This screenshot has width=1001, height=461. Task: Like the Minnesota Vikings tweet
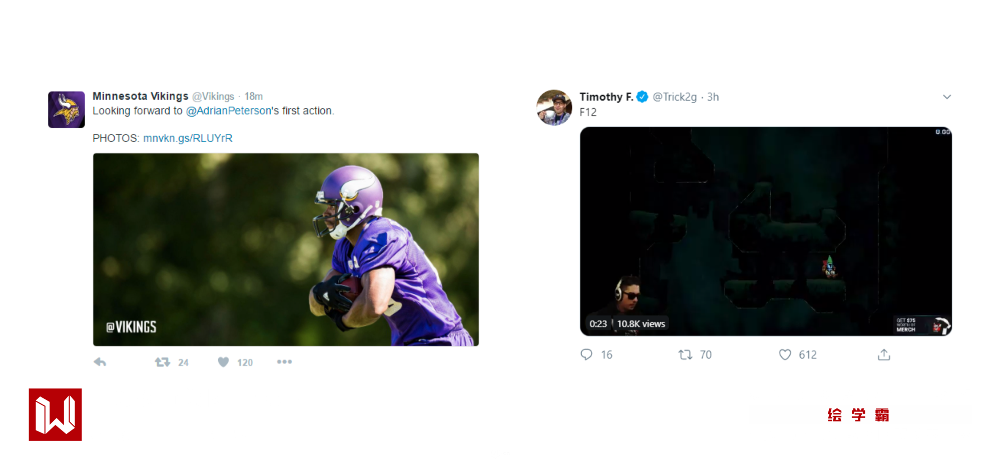point(223,362)
